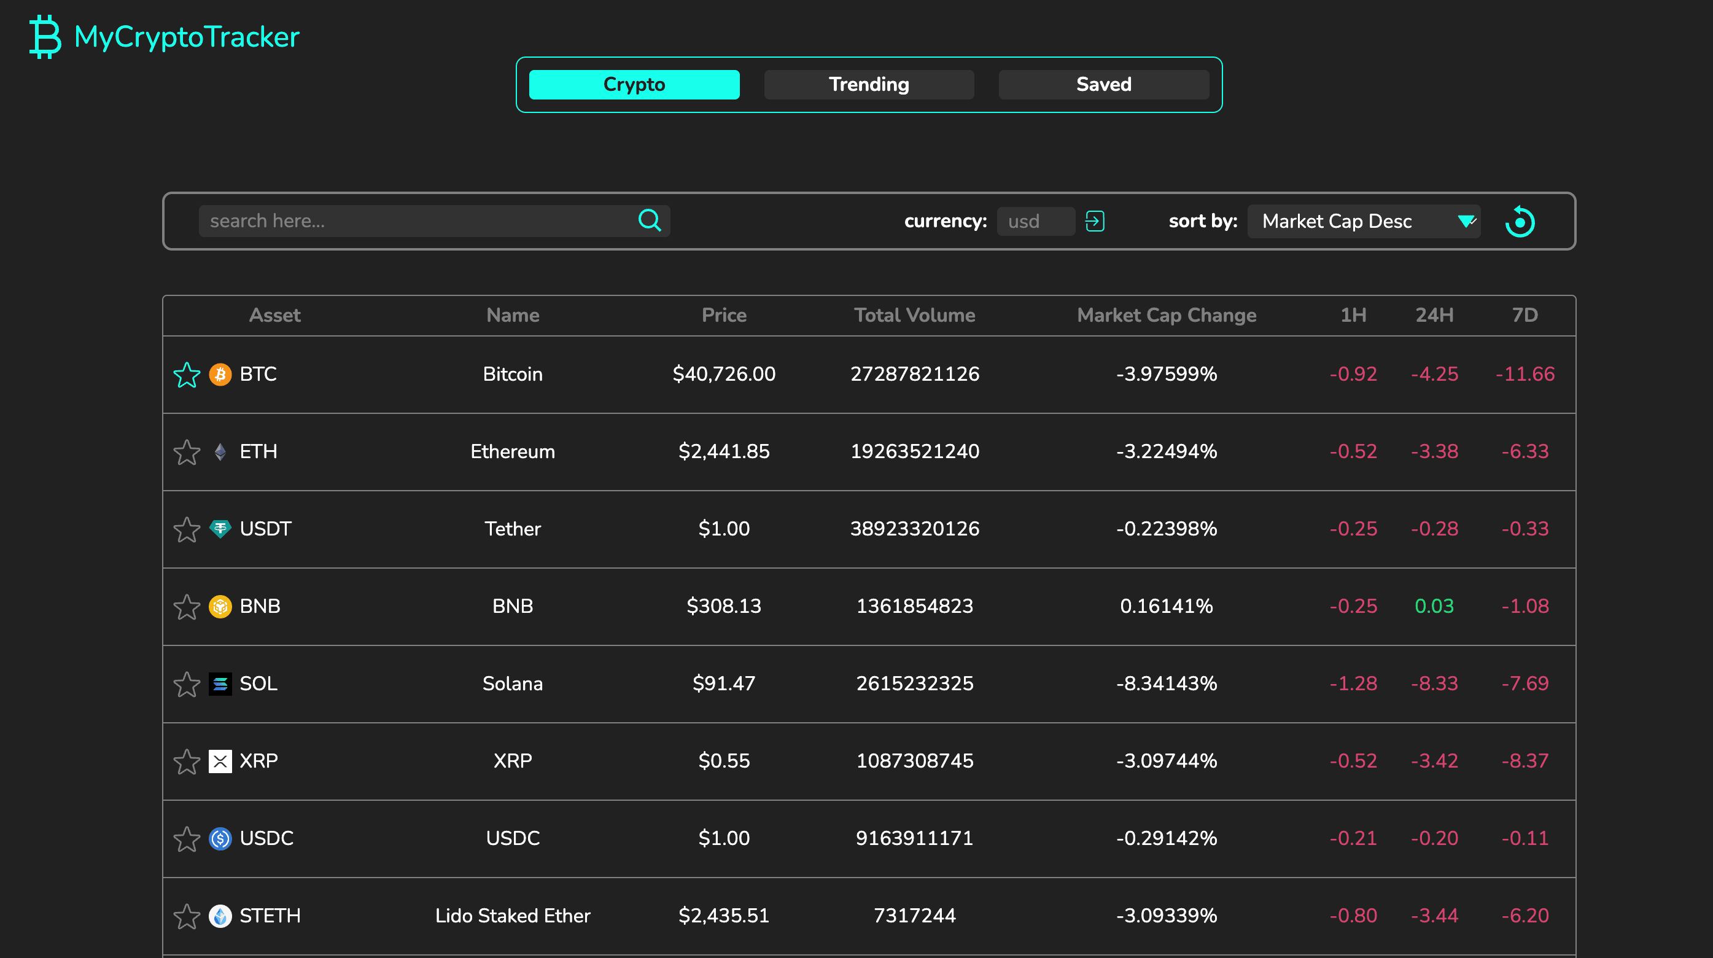Click the Market Cap Change header
1713x958 pixels.
(1167, 316)
